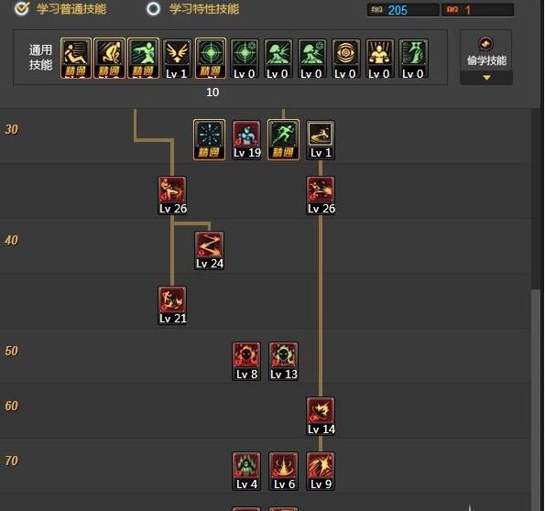Click the Lv 24 zigzag skill icon

click(x=209, y=251)
